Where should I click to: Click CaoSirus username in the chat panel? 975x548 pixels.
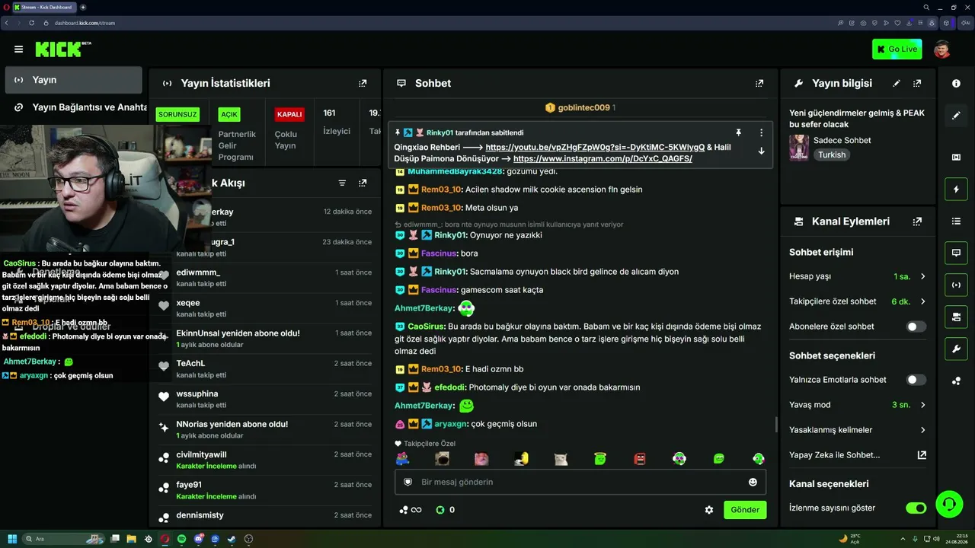click(x=426, y=327)
